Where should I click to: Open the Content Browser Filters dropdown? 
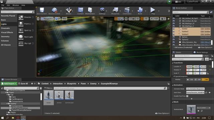coord(48,88)
